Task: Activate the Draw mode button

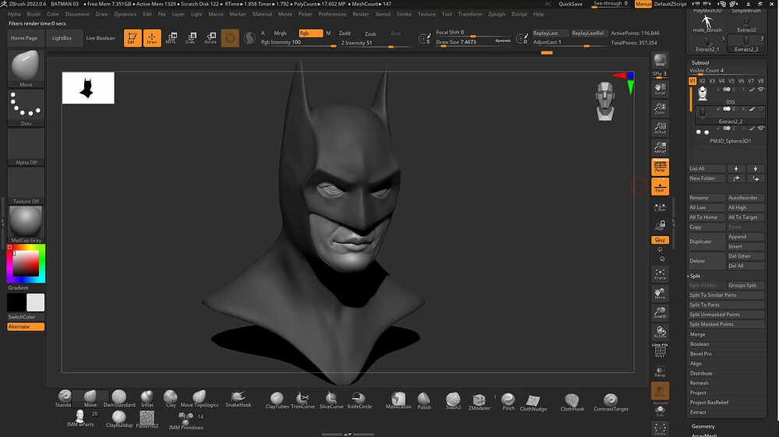Action: tap(152, 37)
